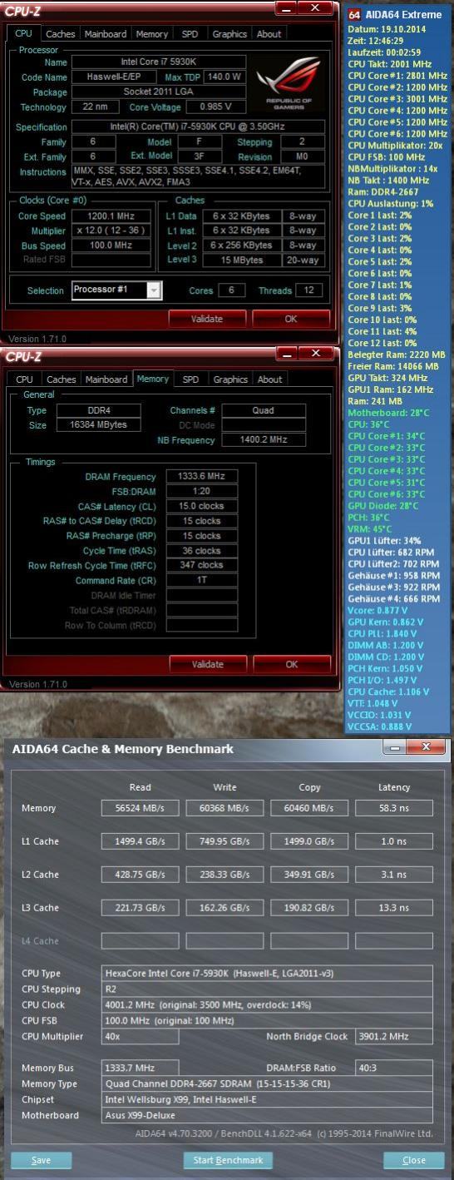Click Validate in the top CPU-Z window
The image size is (454, 1180).
(x=207, y=319)
